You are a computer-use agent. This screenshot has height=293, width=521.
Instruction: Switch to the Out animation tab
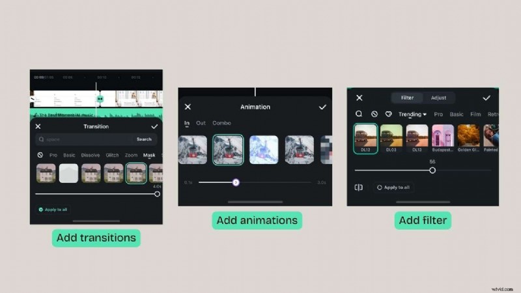[x=201, y=123]
